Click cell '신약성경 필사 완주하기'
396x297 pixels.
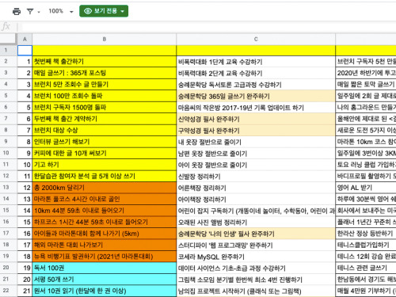tap(256, 119)
